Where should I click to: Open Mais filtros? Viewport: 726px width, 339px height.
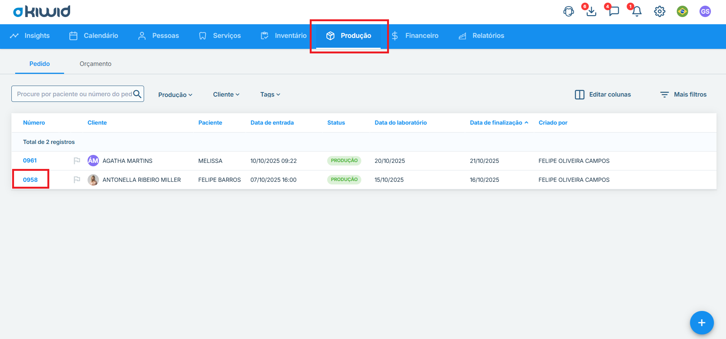[683, 94]
